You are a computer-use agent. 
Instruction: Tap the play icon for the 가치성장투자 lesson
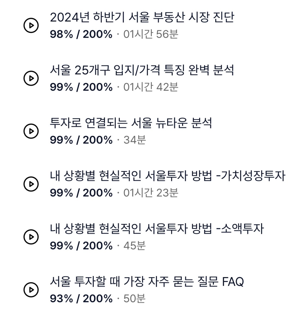[x=31, y=184]
